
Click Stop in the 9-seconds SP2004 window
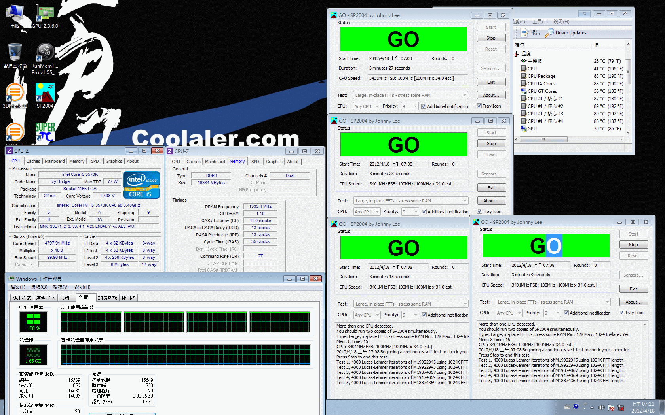[633, 245]
